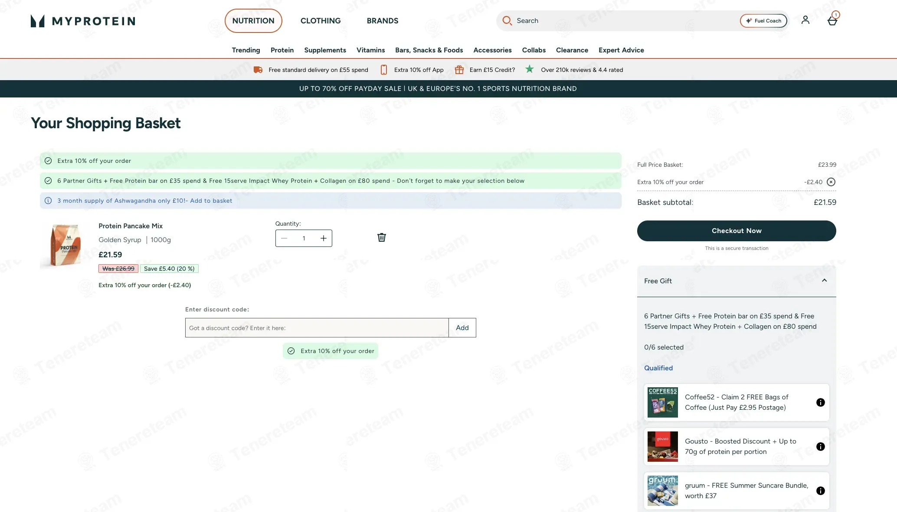Viewport: 897px width, 512px height.
Task: Click the Checkout Now button
Action: click(x=737, y=231)
